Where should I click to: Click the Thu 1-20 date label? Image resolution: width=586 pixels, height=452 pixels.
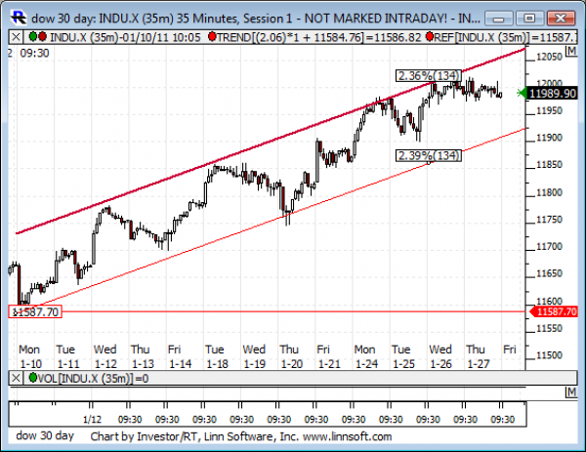(x=291, y=356)
